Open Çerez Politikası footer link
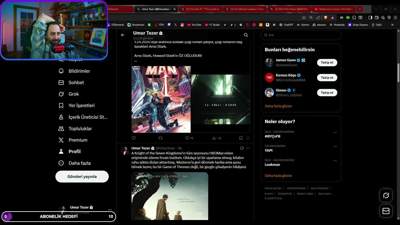Screen dimensions: 400x225 [319, 188]
